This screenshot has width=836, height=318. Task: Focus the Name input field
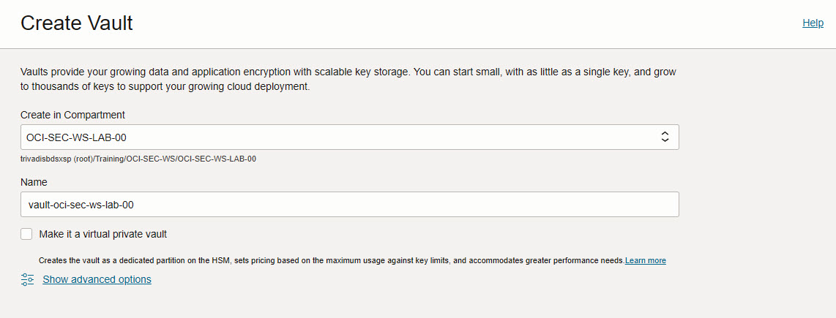350,204
